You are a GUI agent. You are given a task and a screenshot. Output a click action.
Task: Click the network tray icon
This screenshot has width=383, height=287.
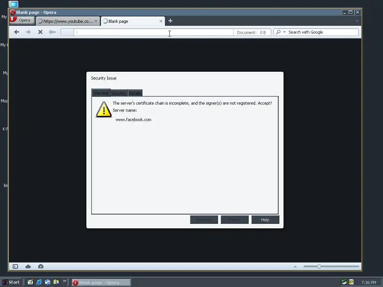click(x=344, y=282)
